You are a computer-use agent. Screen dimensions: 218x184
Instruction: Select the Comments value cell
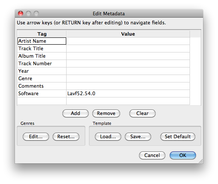[128, 86]
